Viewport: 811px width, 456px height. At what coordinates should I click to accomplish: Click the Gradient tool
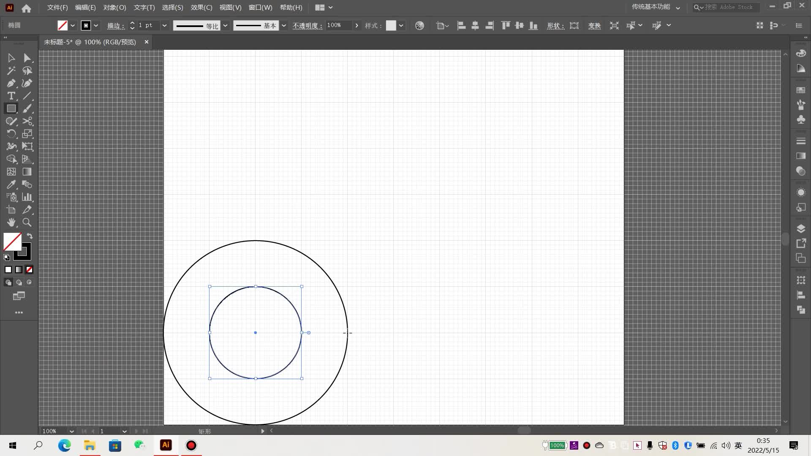coord(27,172)
